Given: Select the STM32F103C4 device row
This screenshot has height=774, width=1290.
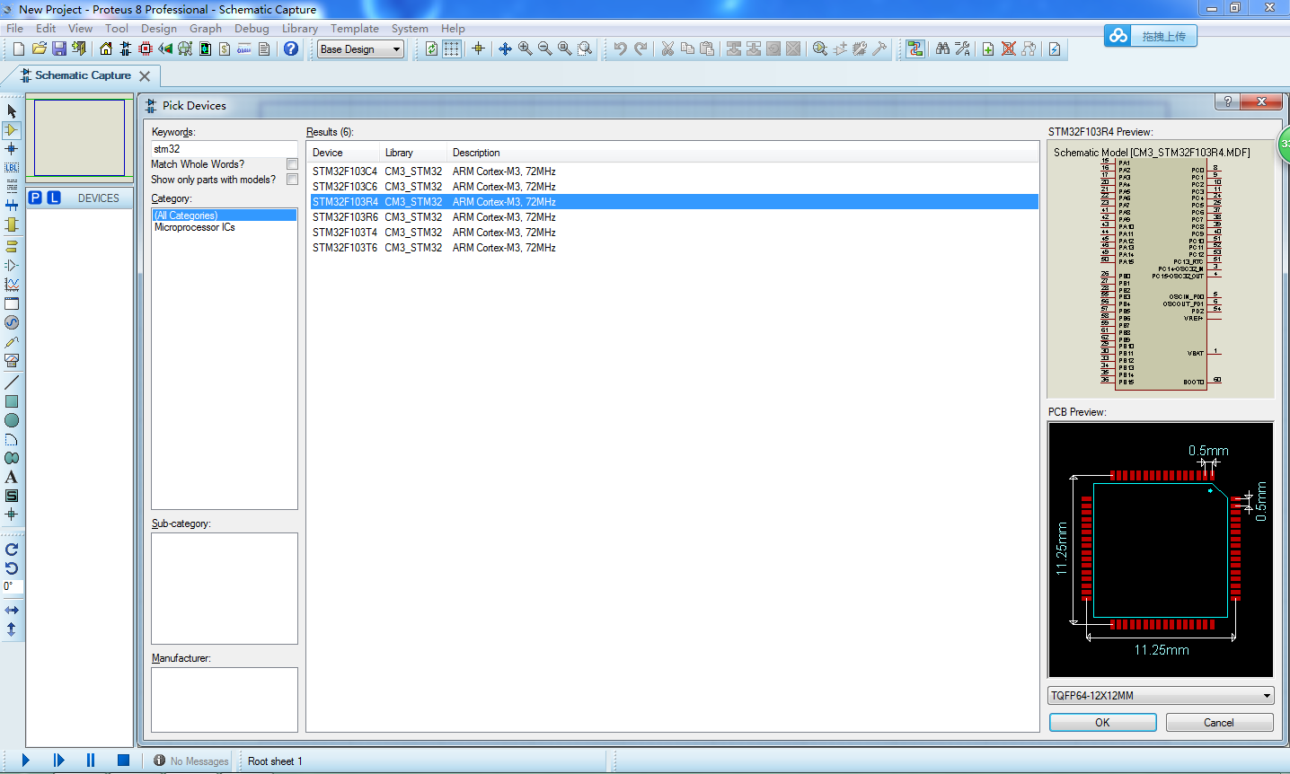Looking at the screenshot, I should pos(674,172).
